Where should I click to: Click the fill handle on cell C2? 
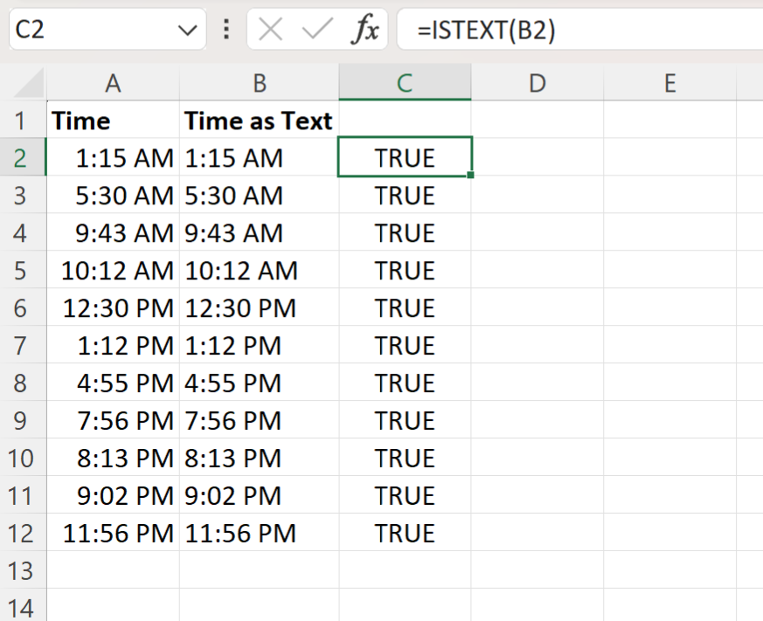click(470, 176)
